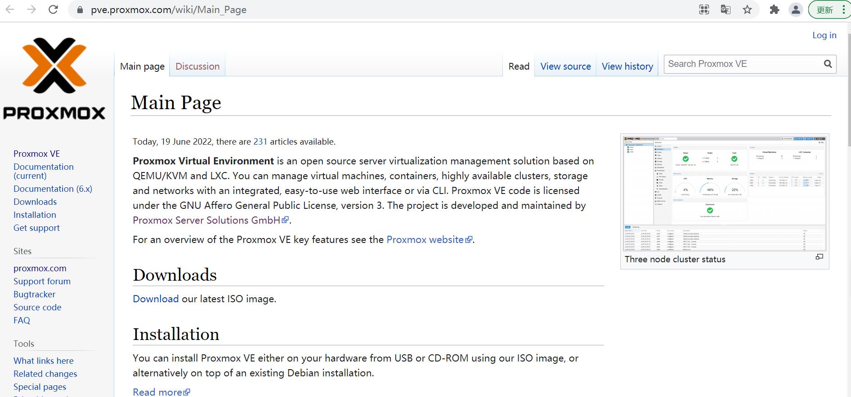The image size is (851, 397).
Task: Click the padlock site info icon
Action: (80, 10)
